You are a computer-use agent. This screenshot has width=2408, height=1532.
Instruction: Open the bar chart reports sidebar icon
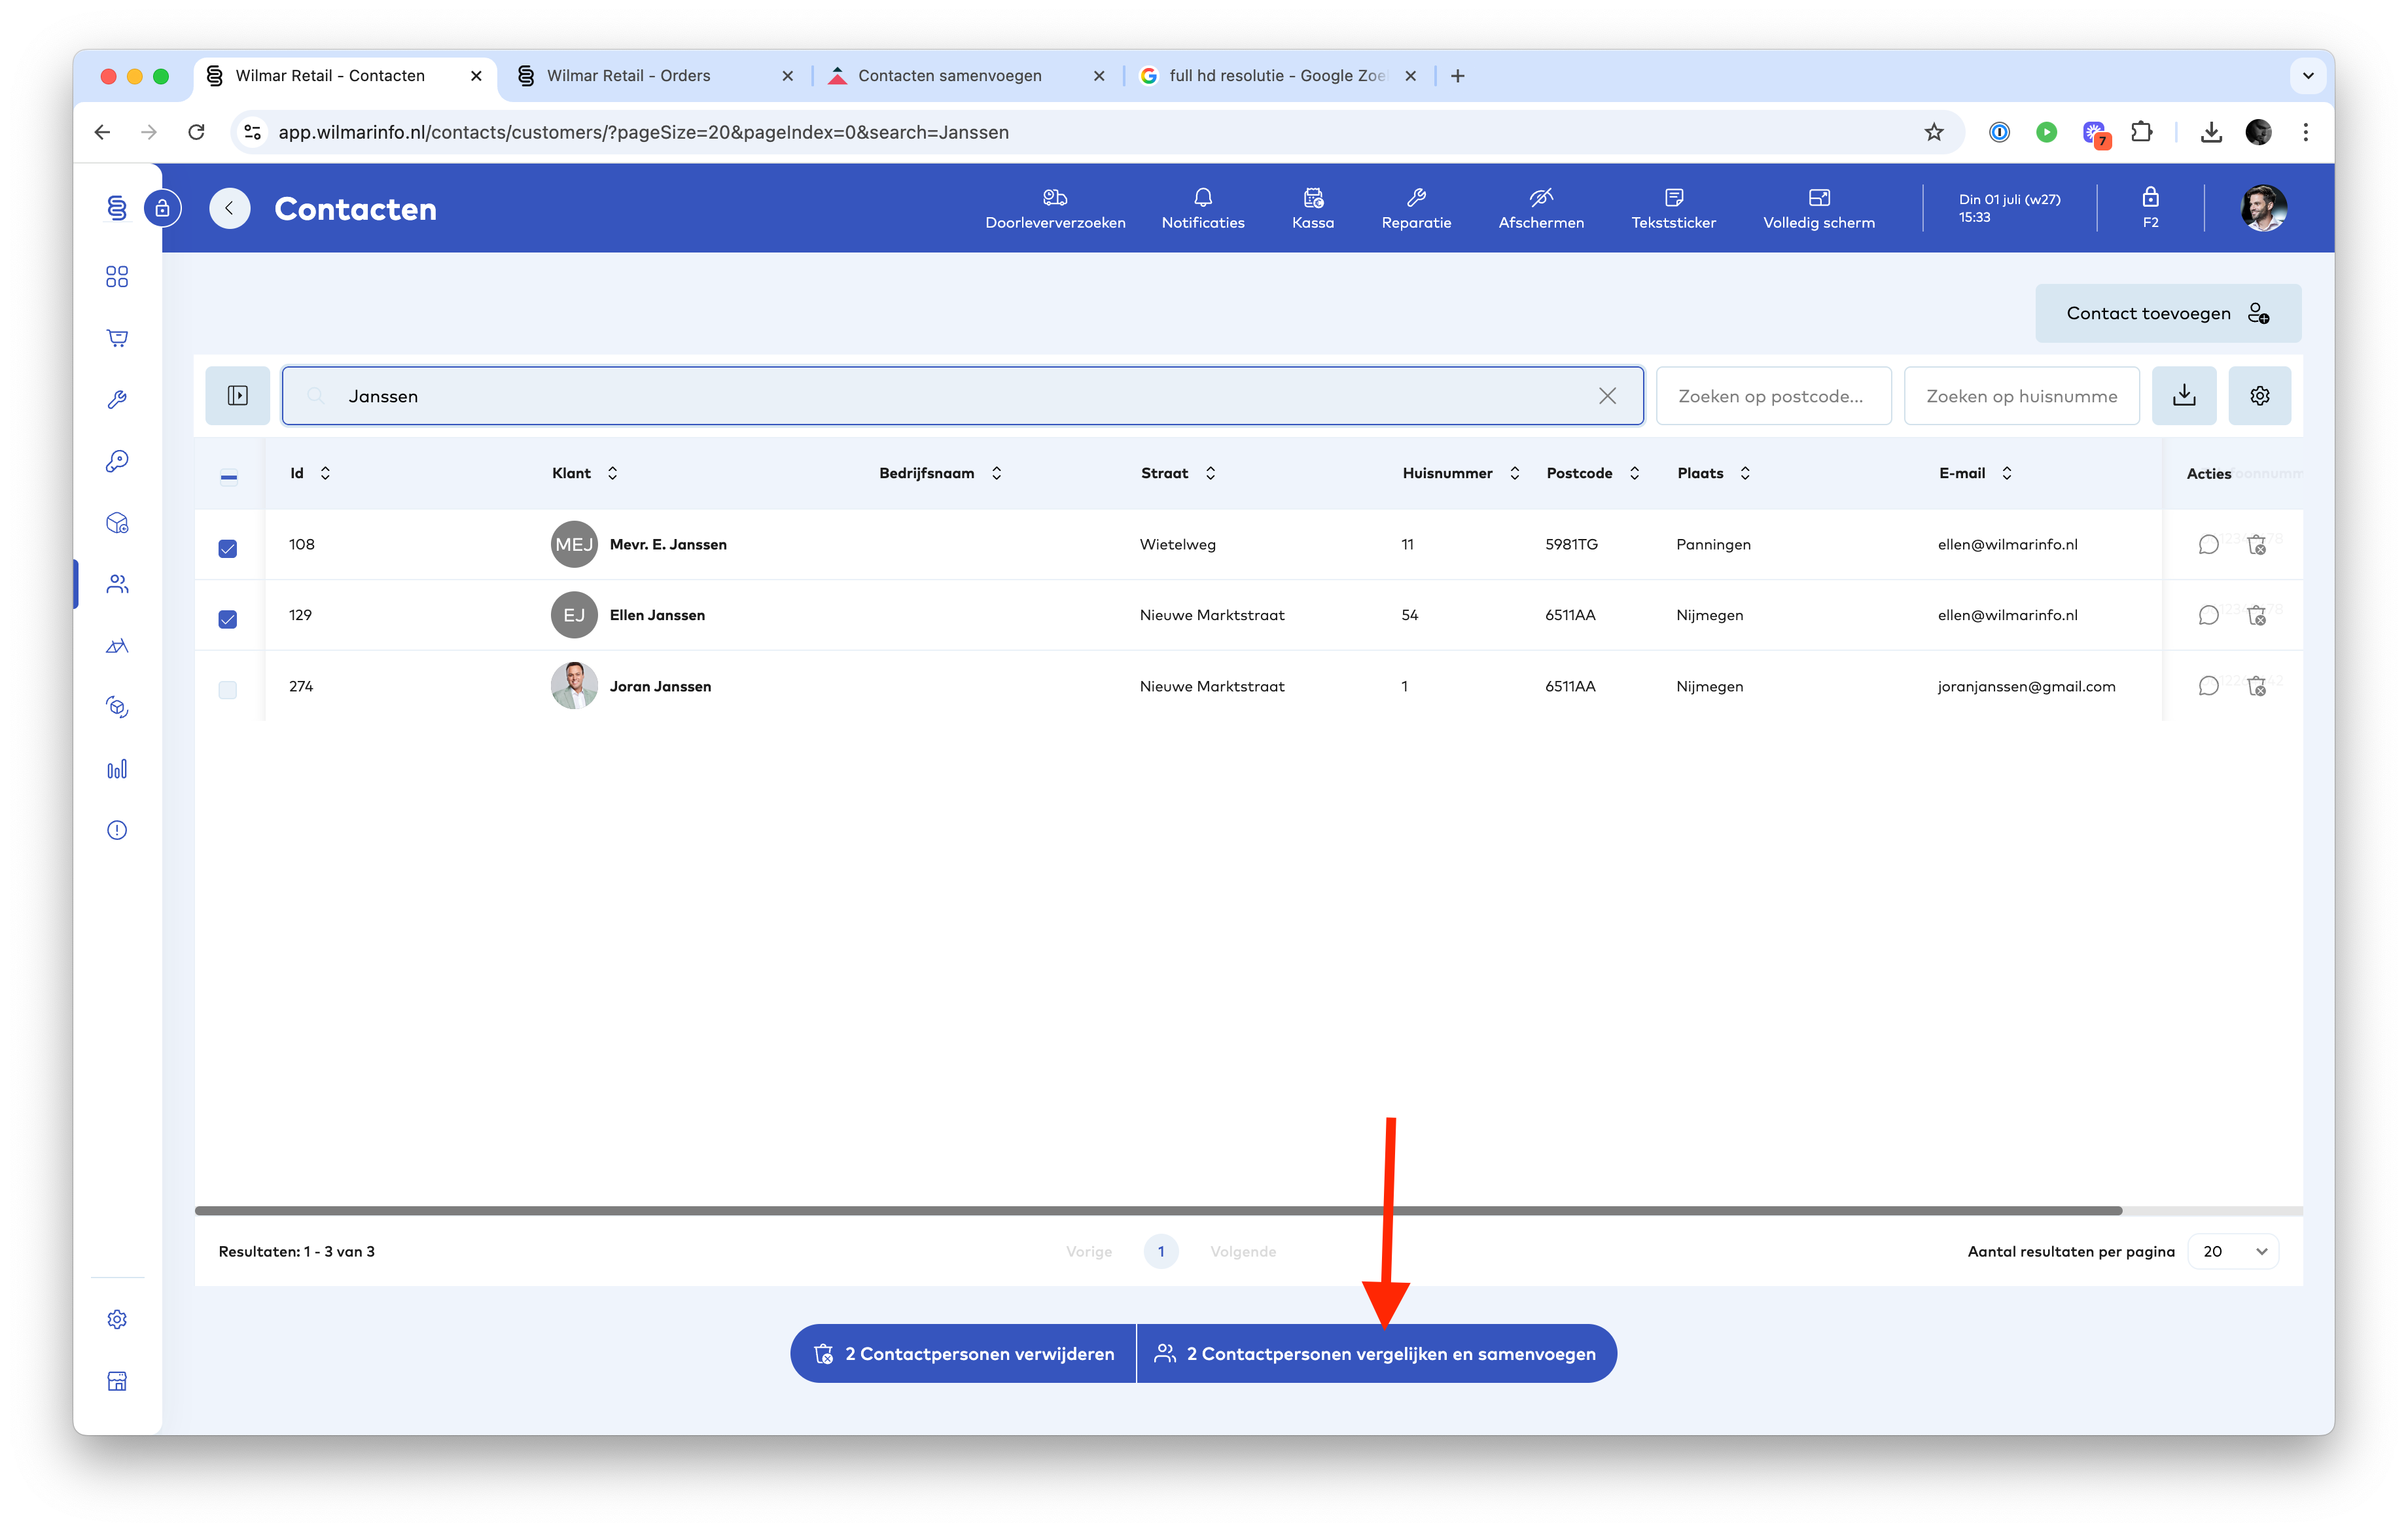click(117, 769)
